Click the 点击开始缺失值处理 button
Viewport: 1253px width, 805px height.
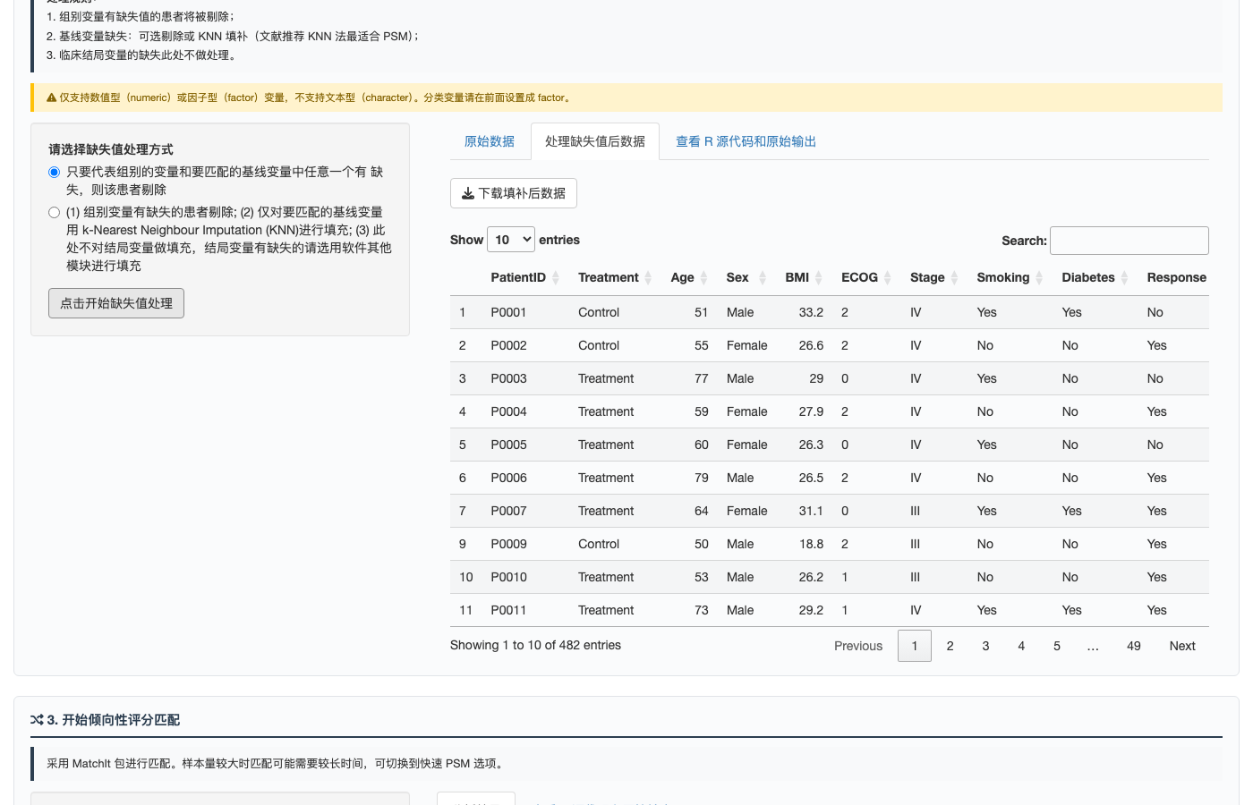[116, 303]
